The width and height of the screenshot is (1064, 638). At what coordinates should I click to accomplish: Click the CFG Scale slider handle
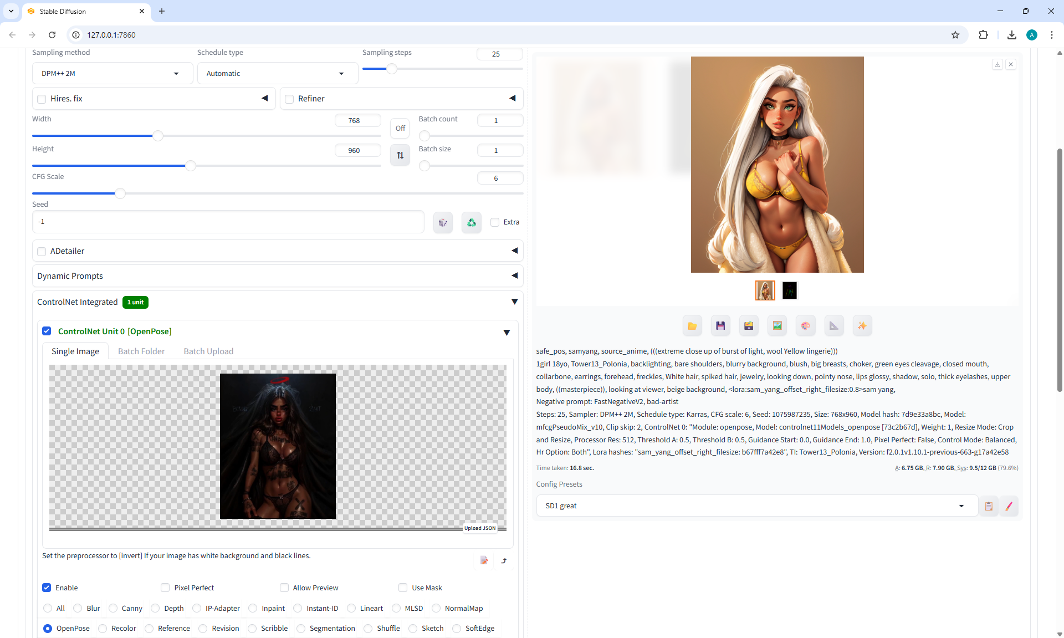coord(120,193)
